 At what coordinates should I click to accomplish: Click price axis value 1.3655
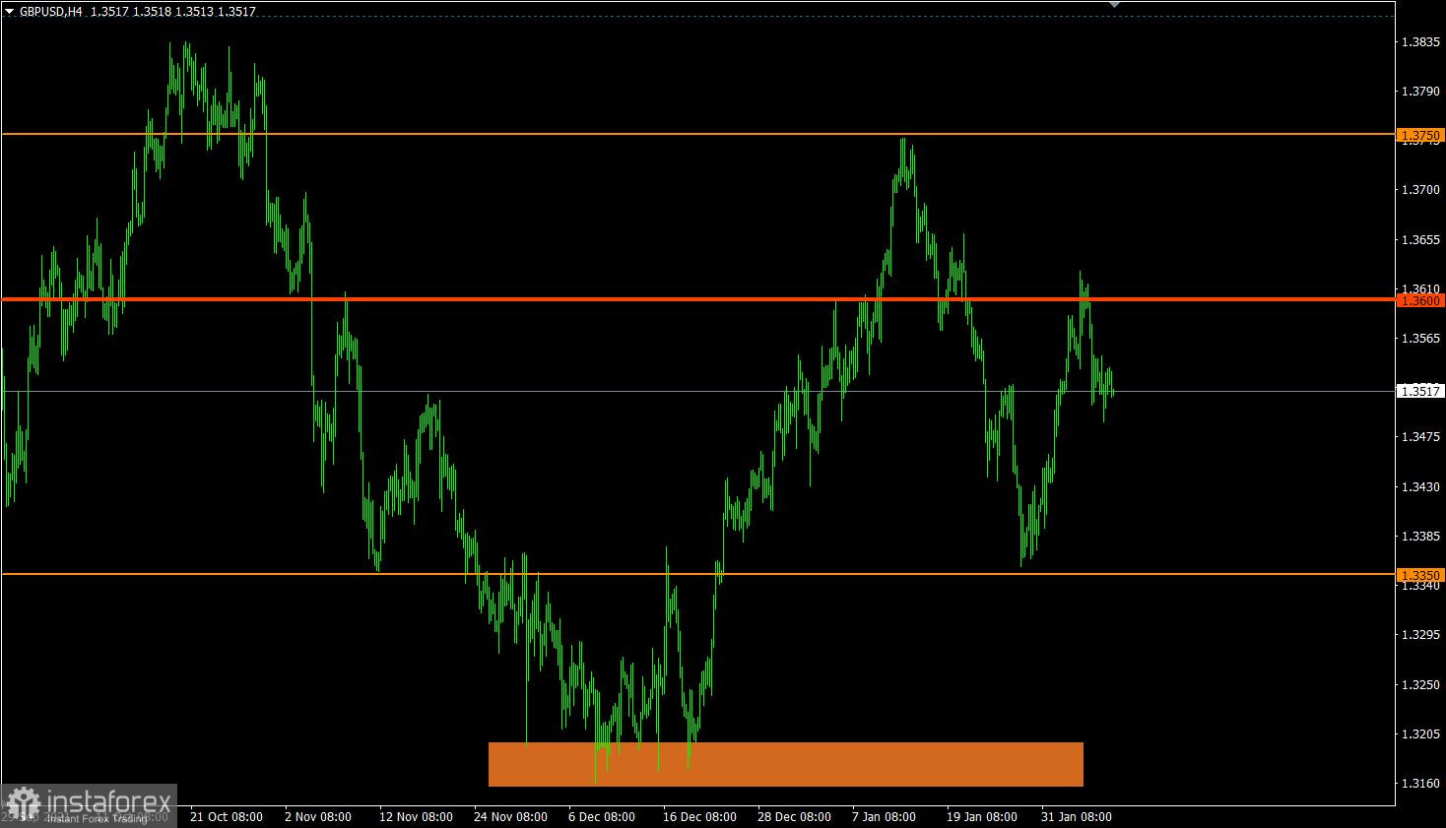1420,240
